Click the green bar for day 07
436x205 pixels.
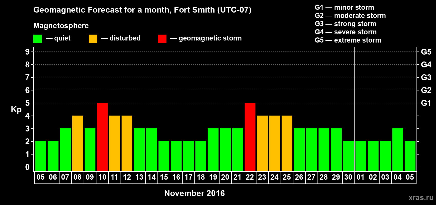(65, 150)
